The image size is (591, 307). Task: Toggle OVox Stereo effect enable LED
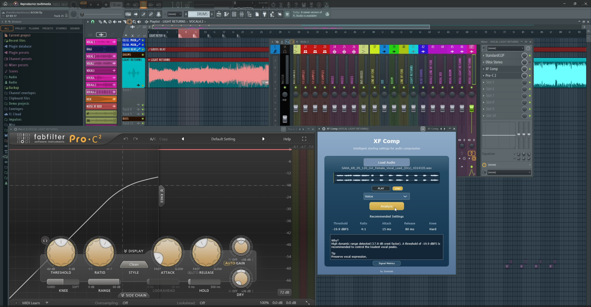tap(530, 62)
